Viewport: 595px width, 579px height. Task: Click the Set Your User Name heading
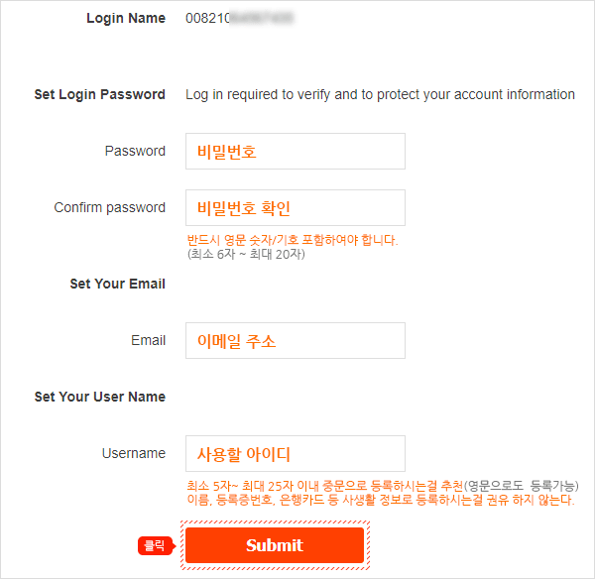click(x=99, y=398)
